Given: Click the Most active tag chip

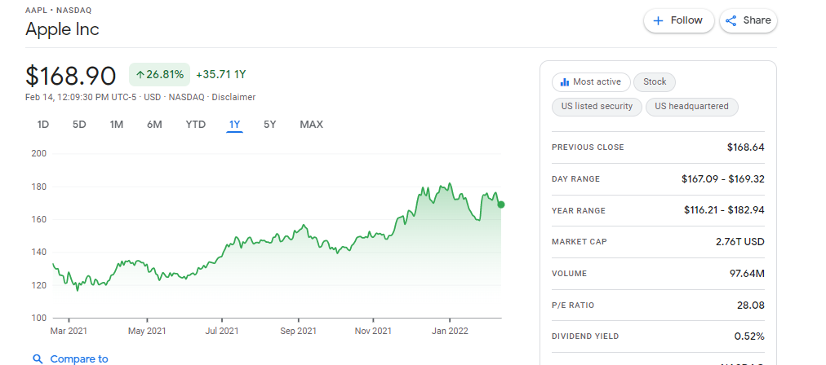Looking at the screenshot, I should click(x=591, y=82).
